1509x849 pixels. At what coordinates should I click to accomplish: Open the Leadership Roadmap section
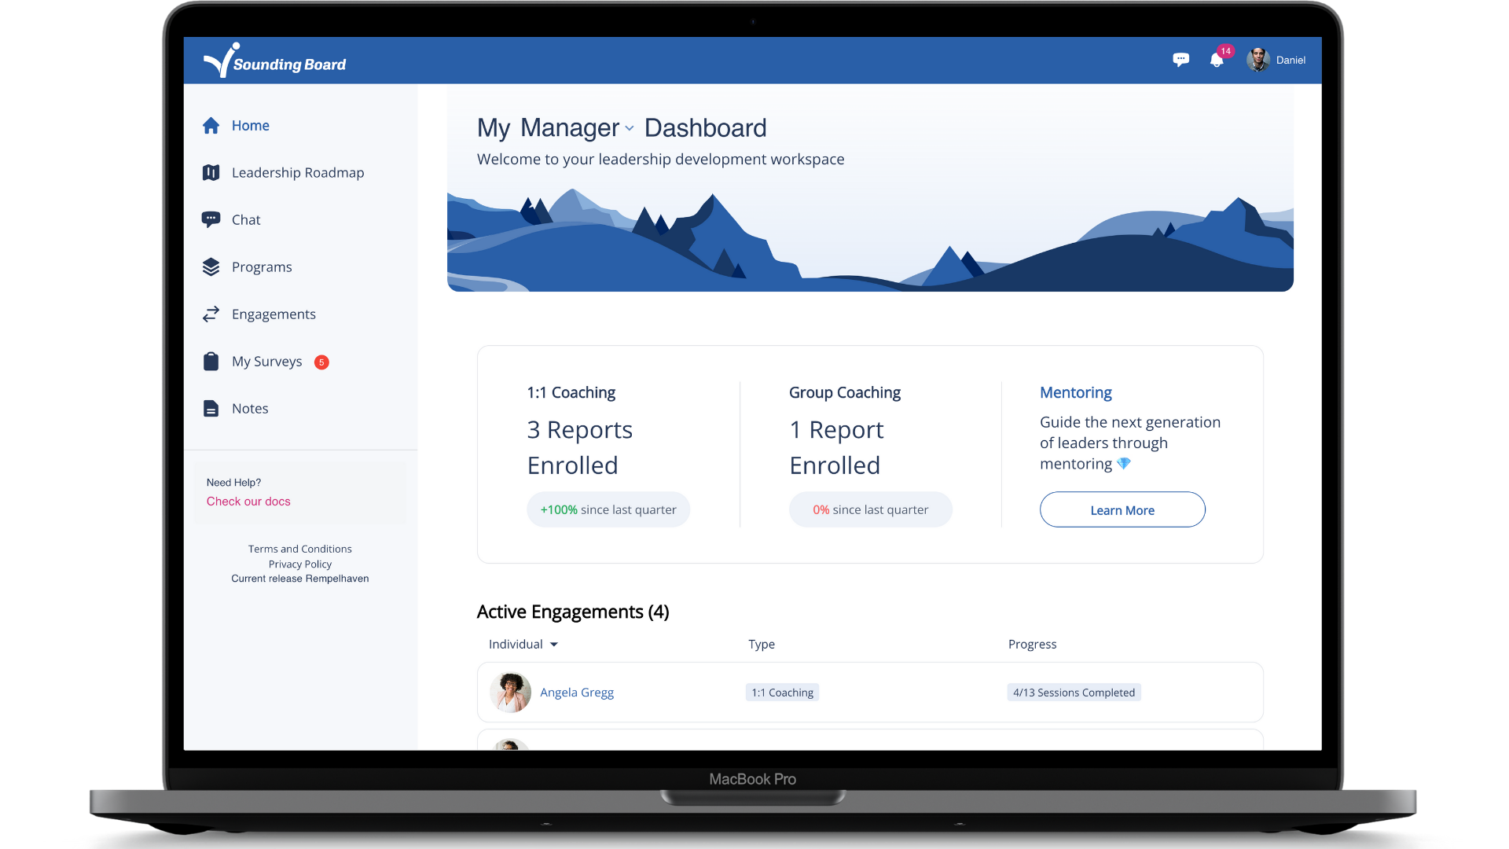click(x=299, y=172)
